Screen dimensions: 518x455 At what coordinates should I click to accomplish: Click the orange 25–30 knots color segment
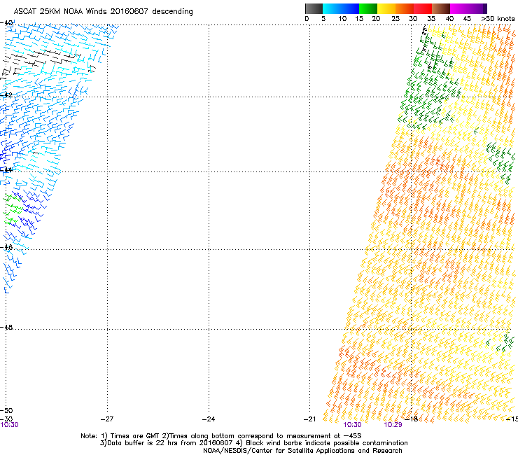pyautogui.click(x=405, y=8)
